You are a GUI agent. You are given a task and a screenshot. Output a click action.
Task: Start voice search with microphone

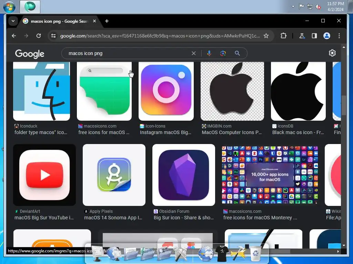(x=209, y=53)
